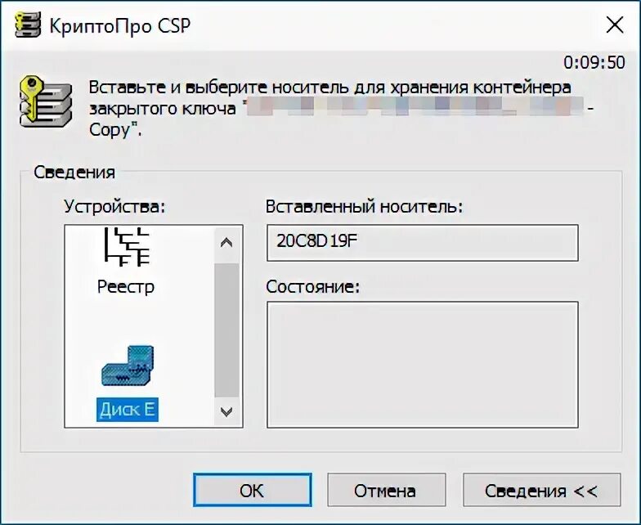Click the countdown timer 0:09:50

tap(594, 62)
